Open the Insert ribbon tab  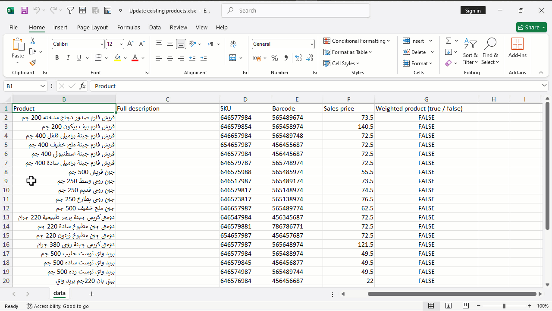pyautogui.click(x=60, y=27)
